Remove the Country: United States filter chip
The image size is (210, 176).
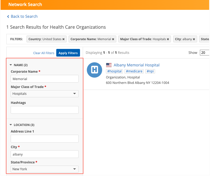63,39
